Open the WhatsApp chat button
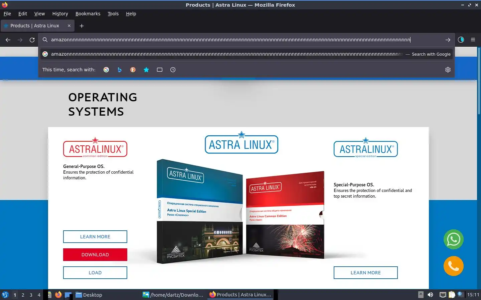The image size is (481, 300). pyautogui.click(x=454, y=239)
